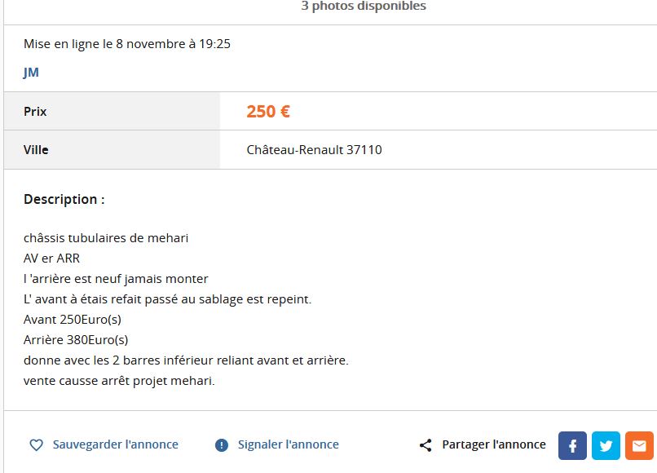Click the Description heading
657x473 pixels.
pos(64,199)
